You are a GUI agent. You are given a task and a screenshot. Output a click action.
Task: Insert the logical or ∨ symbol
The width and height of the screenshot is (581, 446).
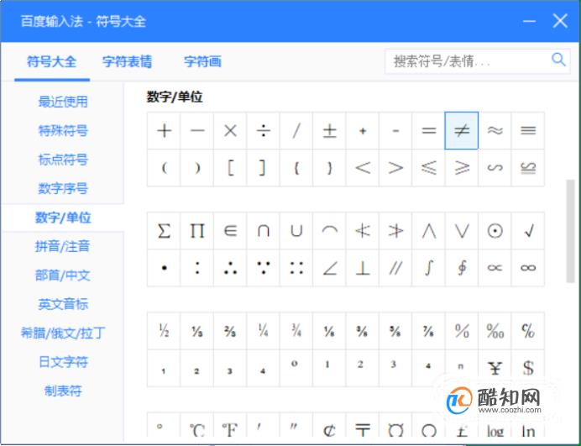pos(461,231)
